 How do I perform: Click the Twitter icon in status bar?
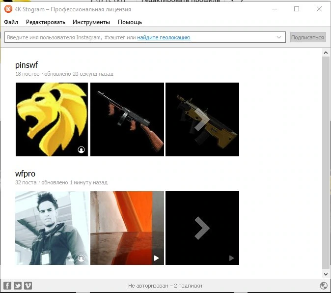[18, 286]
